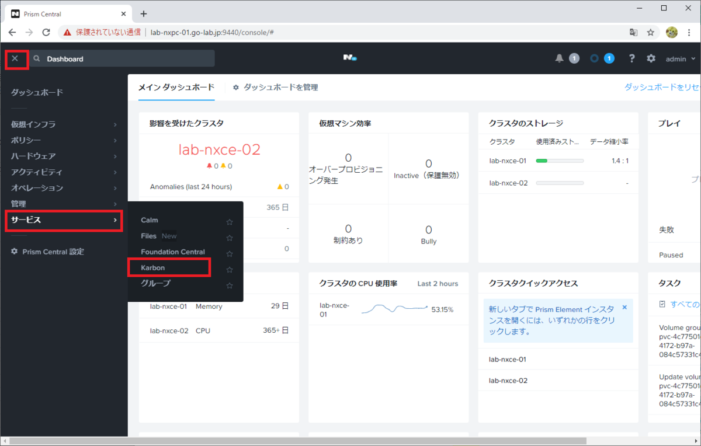
Task: Open Prism Central 設定
Action: click(47, 252)
